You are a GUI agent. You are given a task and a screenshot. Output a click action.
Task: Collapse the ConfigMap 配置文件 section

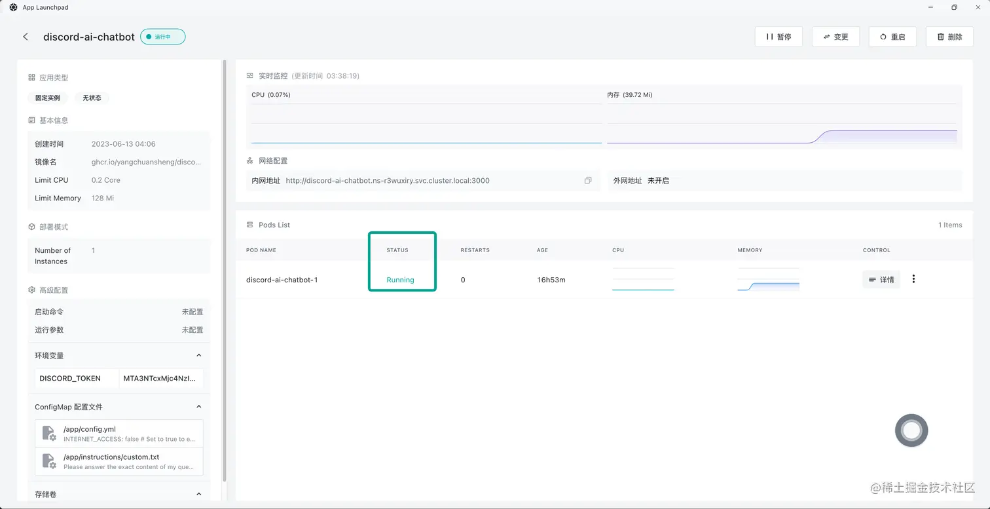click(x=199, y=407)
